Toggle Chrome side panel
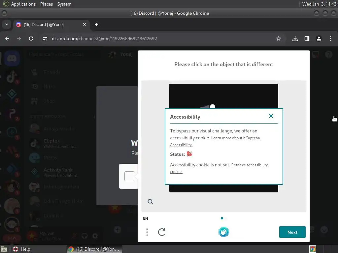338x253 pixels. pos(307,39)
